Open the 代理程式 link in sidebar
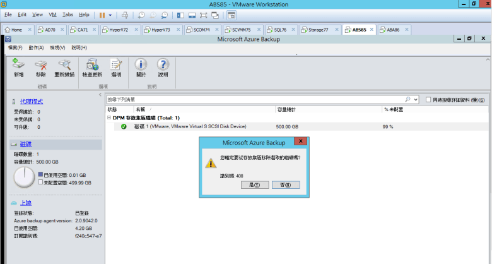Image resolution: width=492 pixels, height=264 pixels. tap(32, 101)
